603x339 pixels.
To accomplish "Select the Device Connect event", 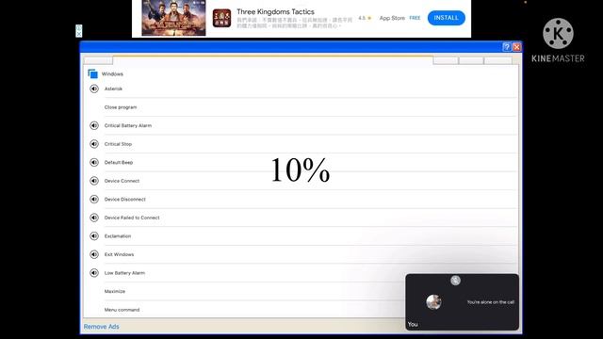I will [122, 181].
